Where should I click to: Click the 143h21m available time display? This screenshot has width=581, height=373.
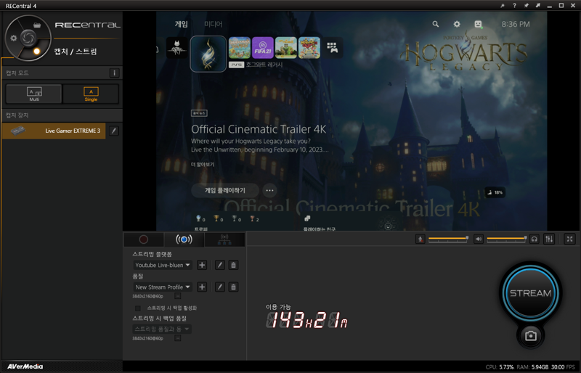tap(306, 320)
